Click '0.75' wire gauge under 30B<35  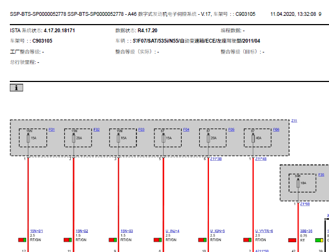303,236
